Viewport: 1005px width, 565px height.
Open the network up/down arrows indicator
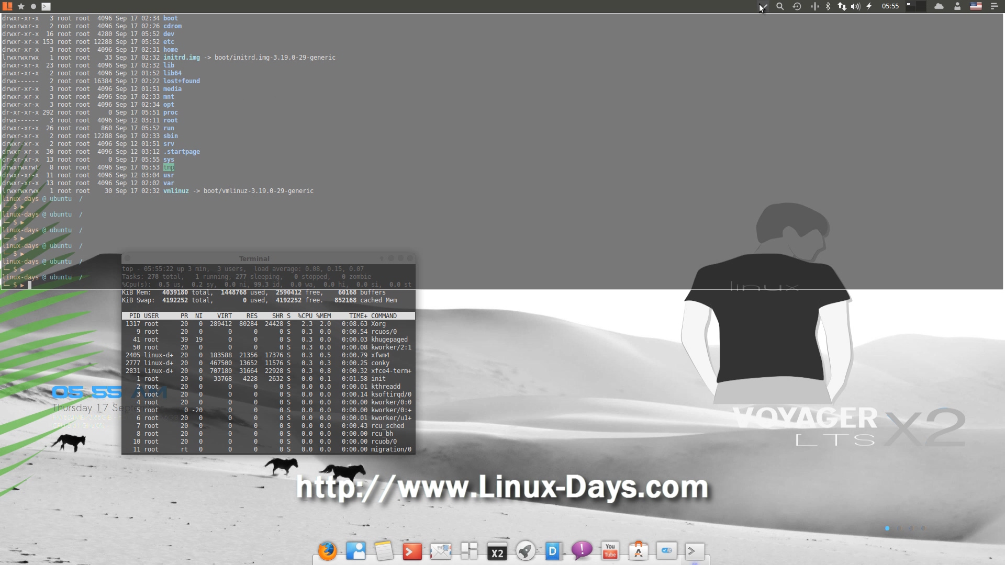[842, 6]
